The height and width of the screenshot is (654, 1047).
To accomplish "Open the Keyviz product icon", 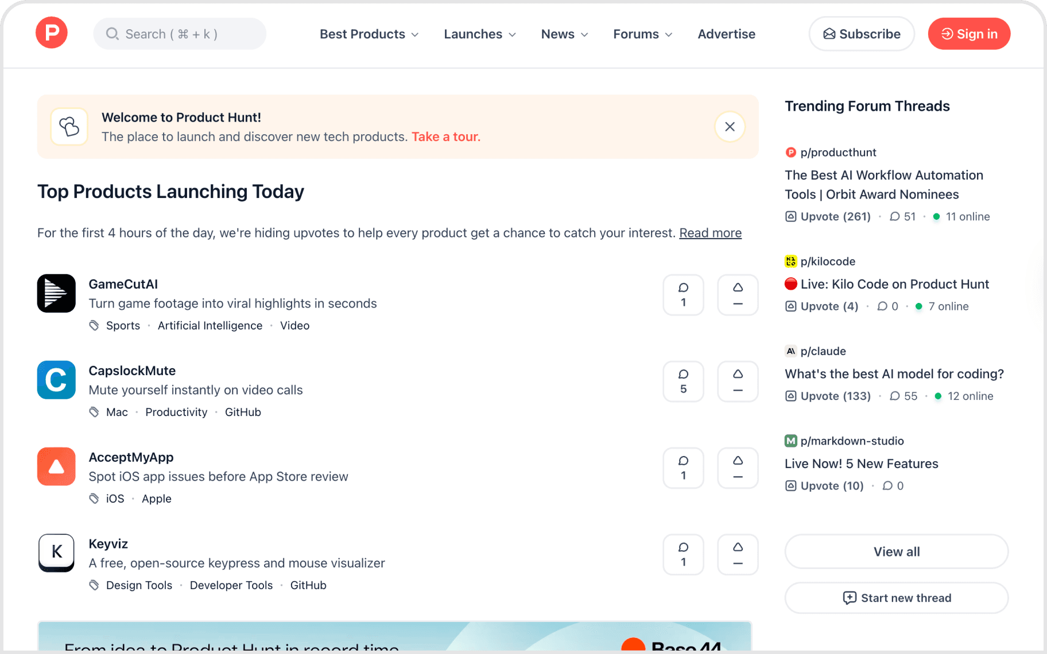I will (56, 553).
